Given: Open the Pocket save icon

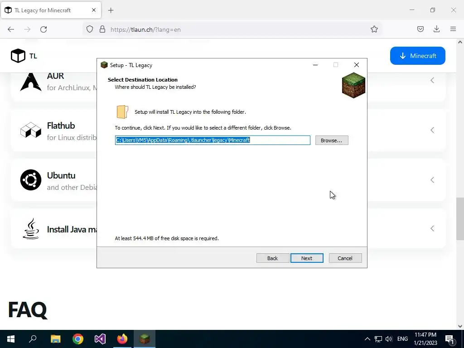Looking at the screenshot, I should click(420, 29).
